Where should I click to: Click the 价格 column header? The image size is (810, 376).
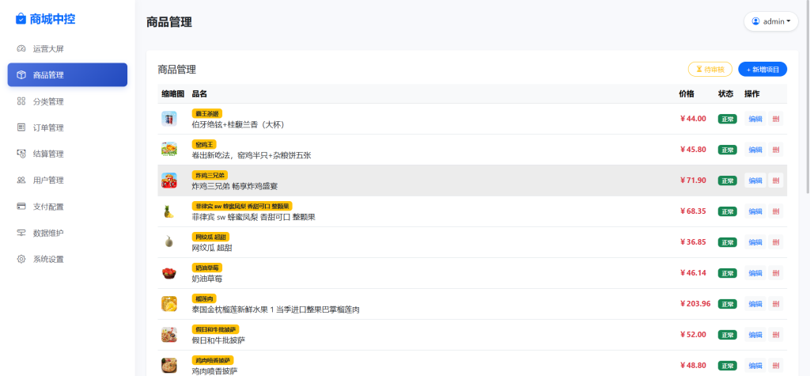pos(687,94)
